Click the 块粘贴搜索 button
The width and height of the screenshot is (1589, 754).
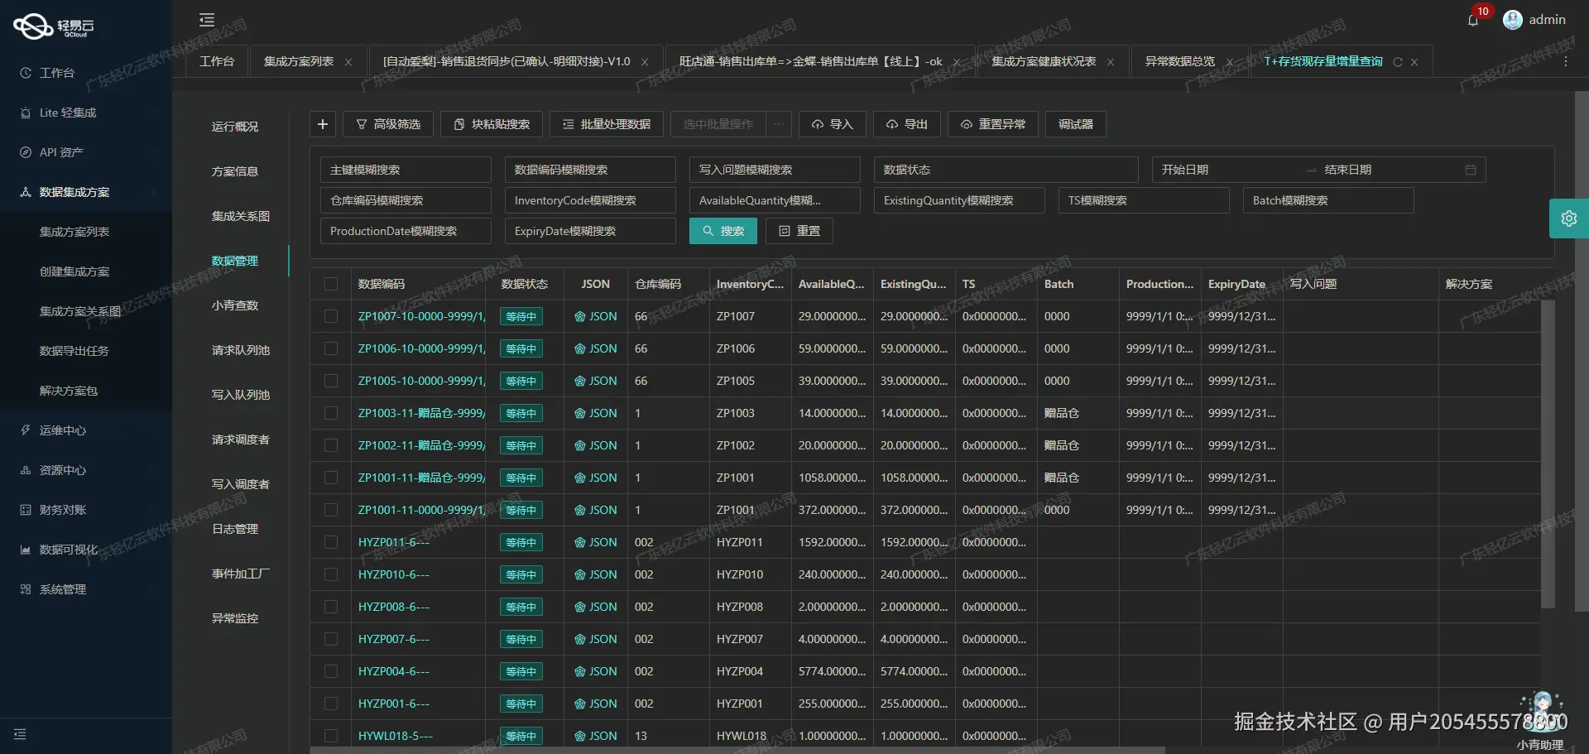click(492, 124)
